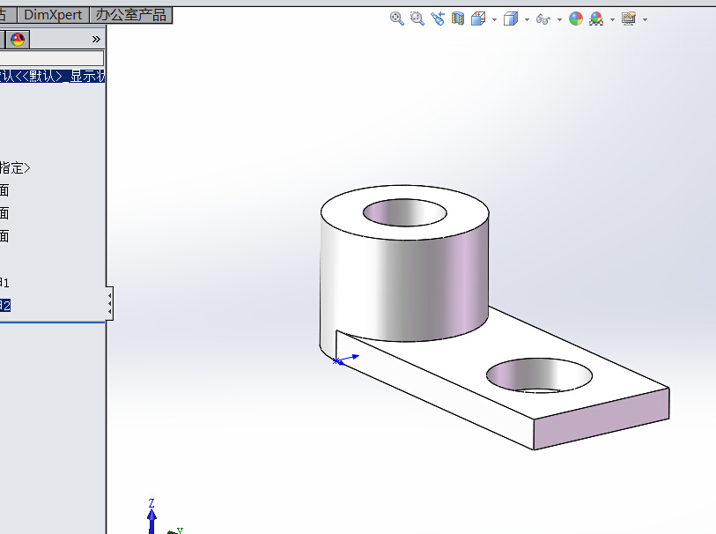Select the highlighted 默认 root tree item
The image size is (716, 534).
click(52, 76)
